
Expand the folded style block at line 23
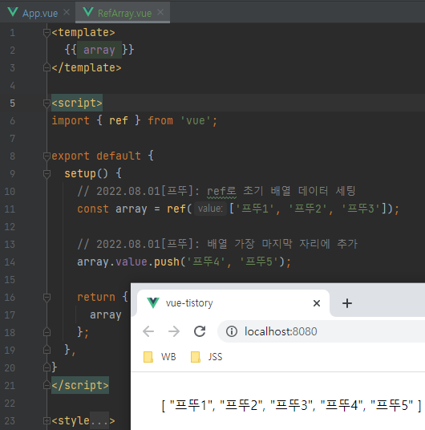(x=47, y=420)
